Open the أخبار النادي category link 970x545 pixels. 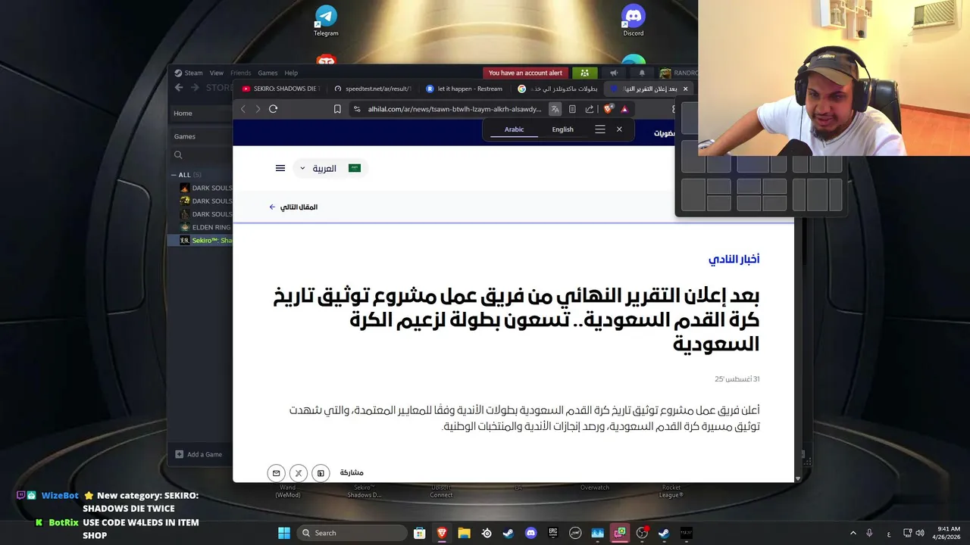point(734,259)
